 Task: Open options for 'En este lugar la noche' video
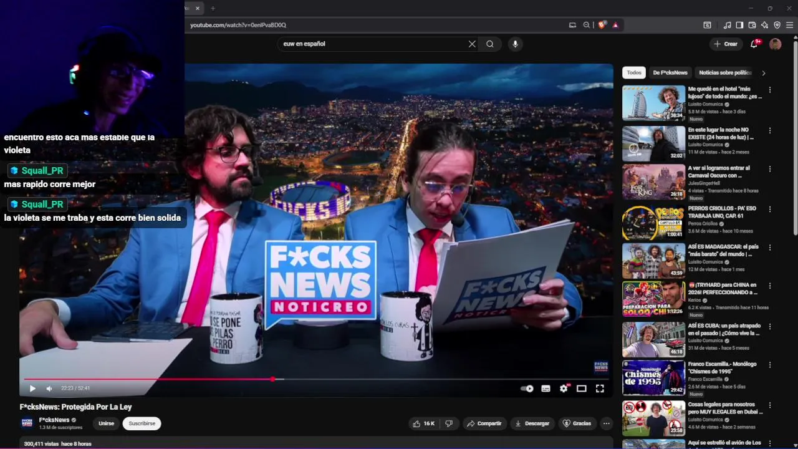click(770, 131)
